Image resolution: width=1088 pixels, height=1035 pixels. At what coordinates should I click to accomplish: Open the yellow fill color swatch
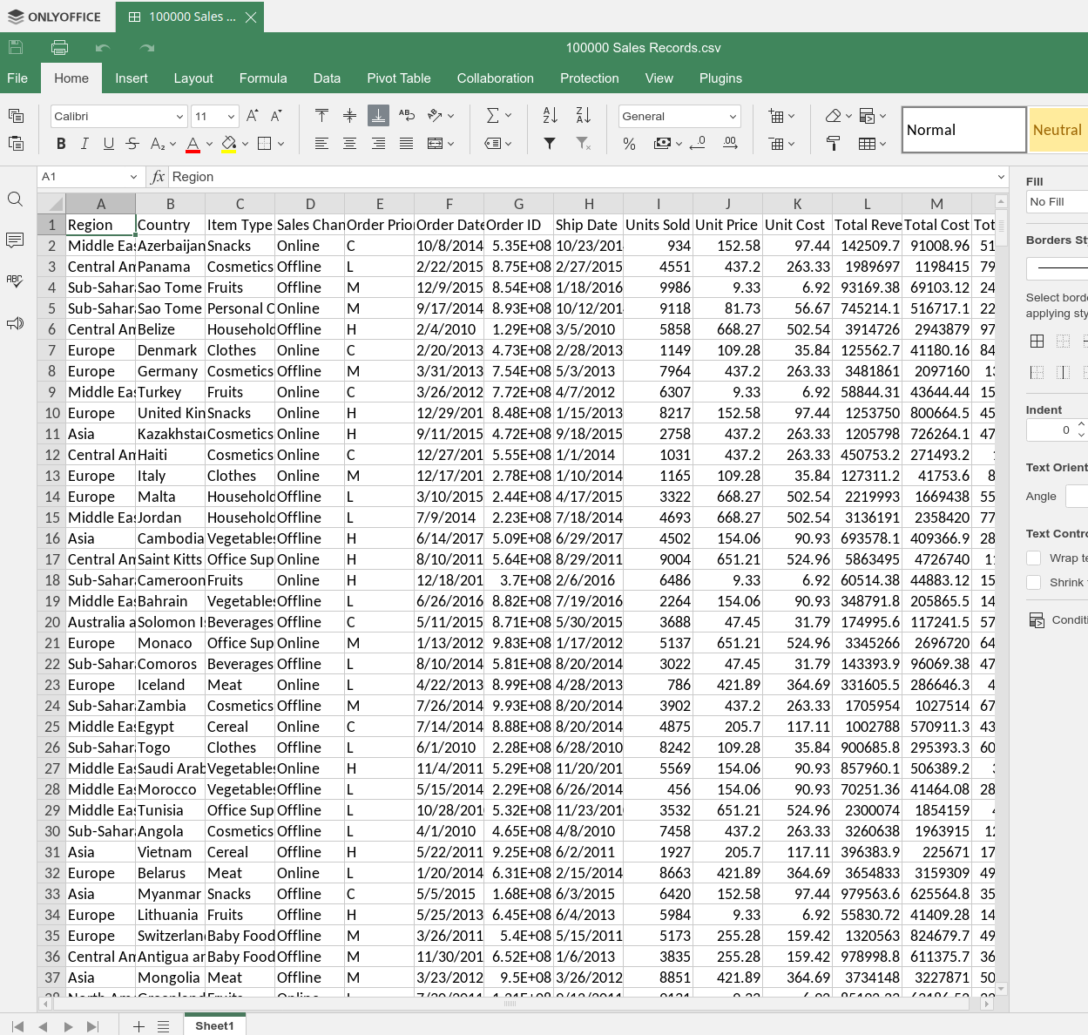228,144
